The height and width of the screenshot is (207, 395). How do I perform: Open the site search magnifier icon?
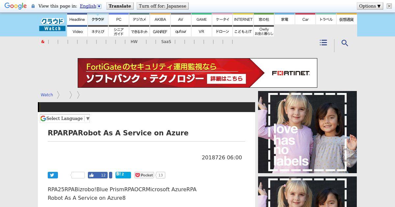[345, 43]
